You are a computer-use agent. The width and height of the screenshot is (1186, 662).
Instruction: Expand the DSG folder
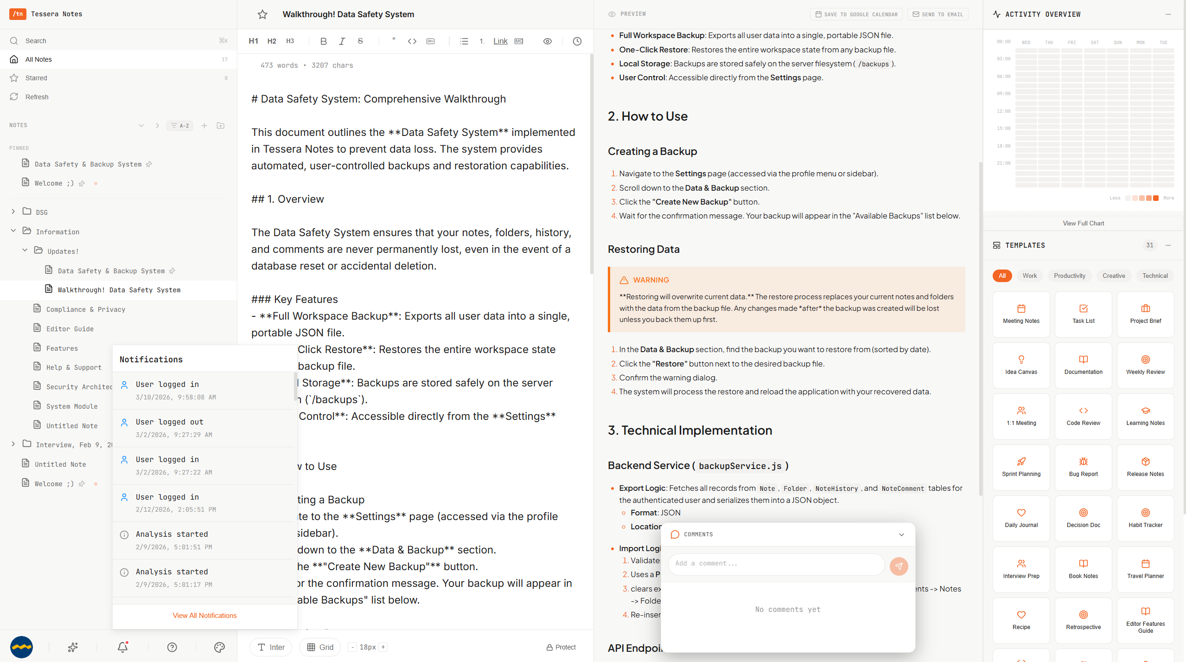point(13,212)
